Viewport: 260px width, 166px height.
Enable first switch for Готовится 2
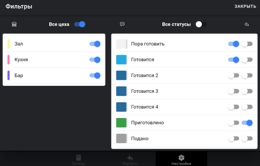point(234,76)
